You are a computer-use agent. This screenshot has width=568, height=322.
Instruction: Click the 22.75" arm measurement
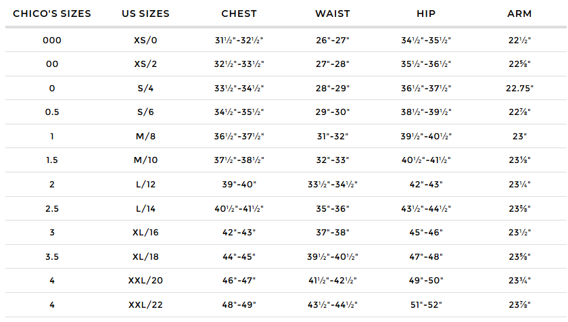coord(519,88)
